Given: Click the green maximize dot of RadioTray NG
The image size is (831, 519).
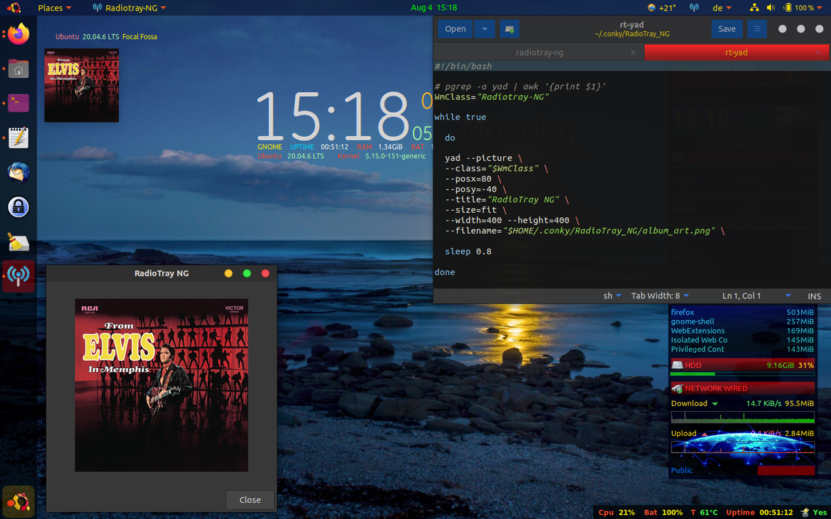Looking at the screenshot, I should point(247,274).
